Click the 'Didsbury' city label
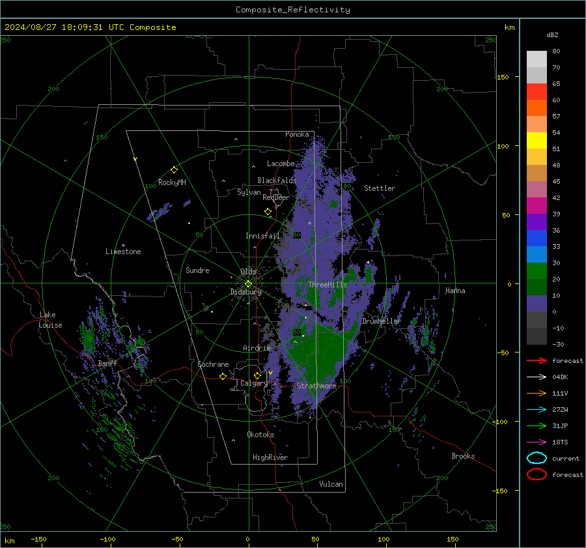 [246, 292]
